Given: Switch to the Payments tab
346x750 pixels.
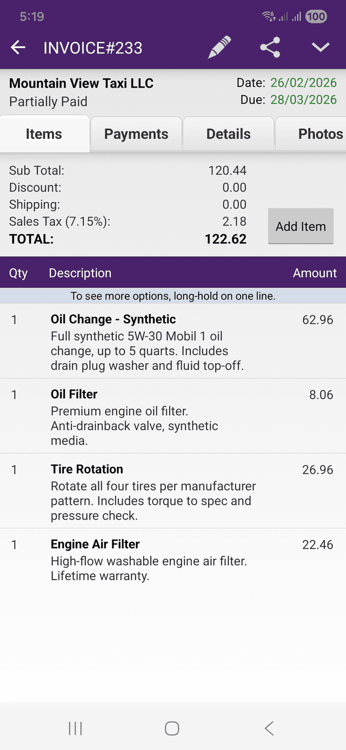Looking at the screenshot, I should click(136, 134).
